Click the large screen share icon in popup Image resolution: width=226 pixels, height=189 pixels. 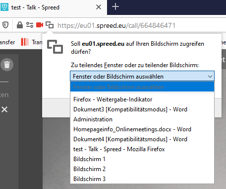click(x=55, y=47)
